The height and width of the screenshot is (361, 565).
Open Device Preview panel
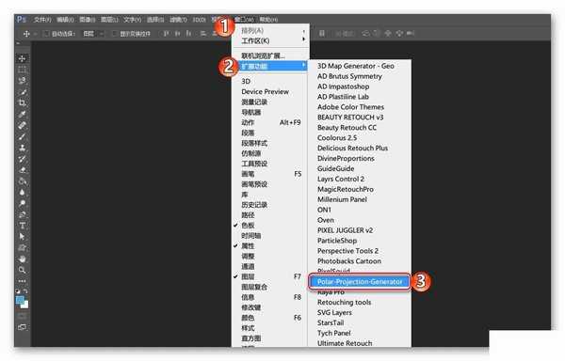266,92
